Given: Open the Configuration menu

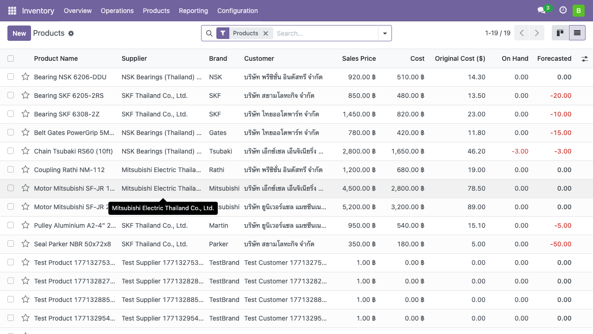Looking at the screenshot, I should coord(238,11).
